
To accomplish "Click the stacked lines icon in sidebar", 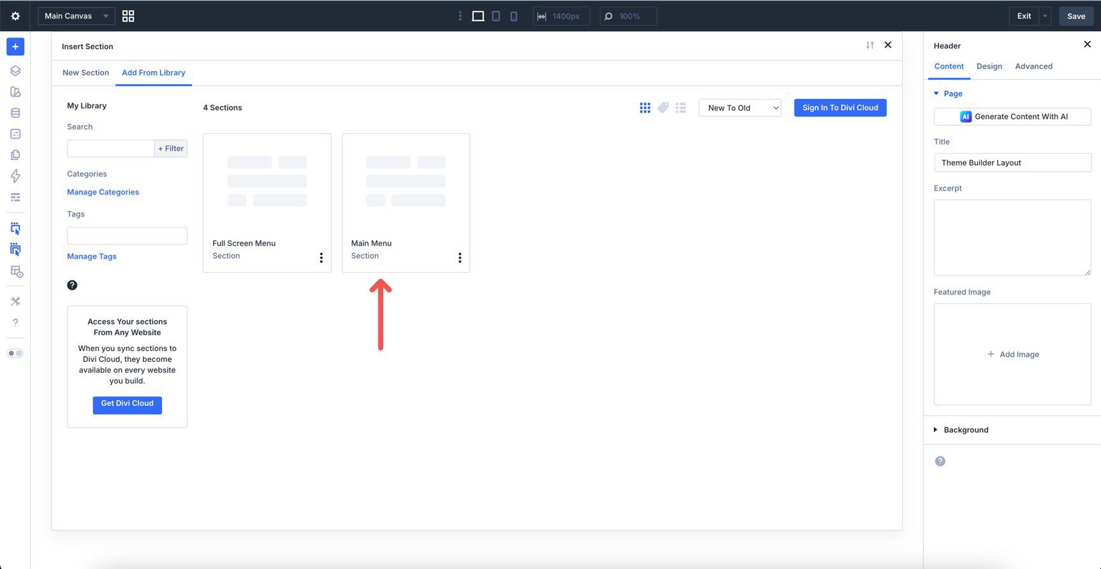I will pos(15,198).
